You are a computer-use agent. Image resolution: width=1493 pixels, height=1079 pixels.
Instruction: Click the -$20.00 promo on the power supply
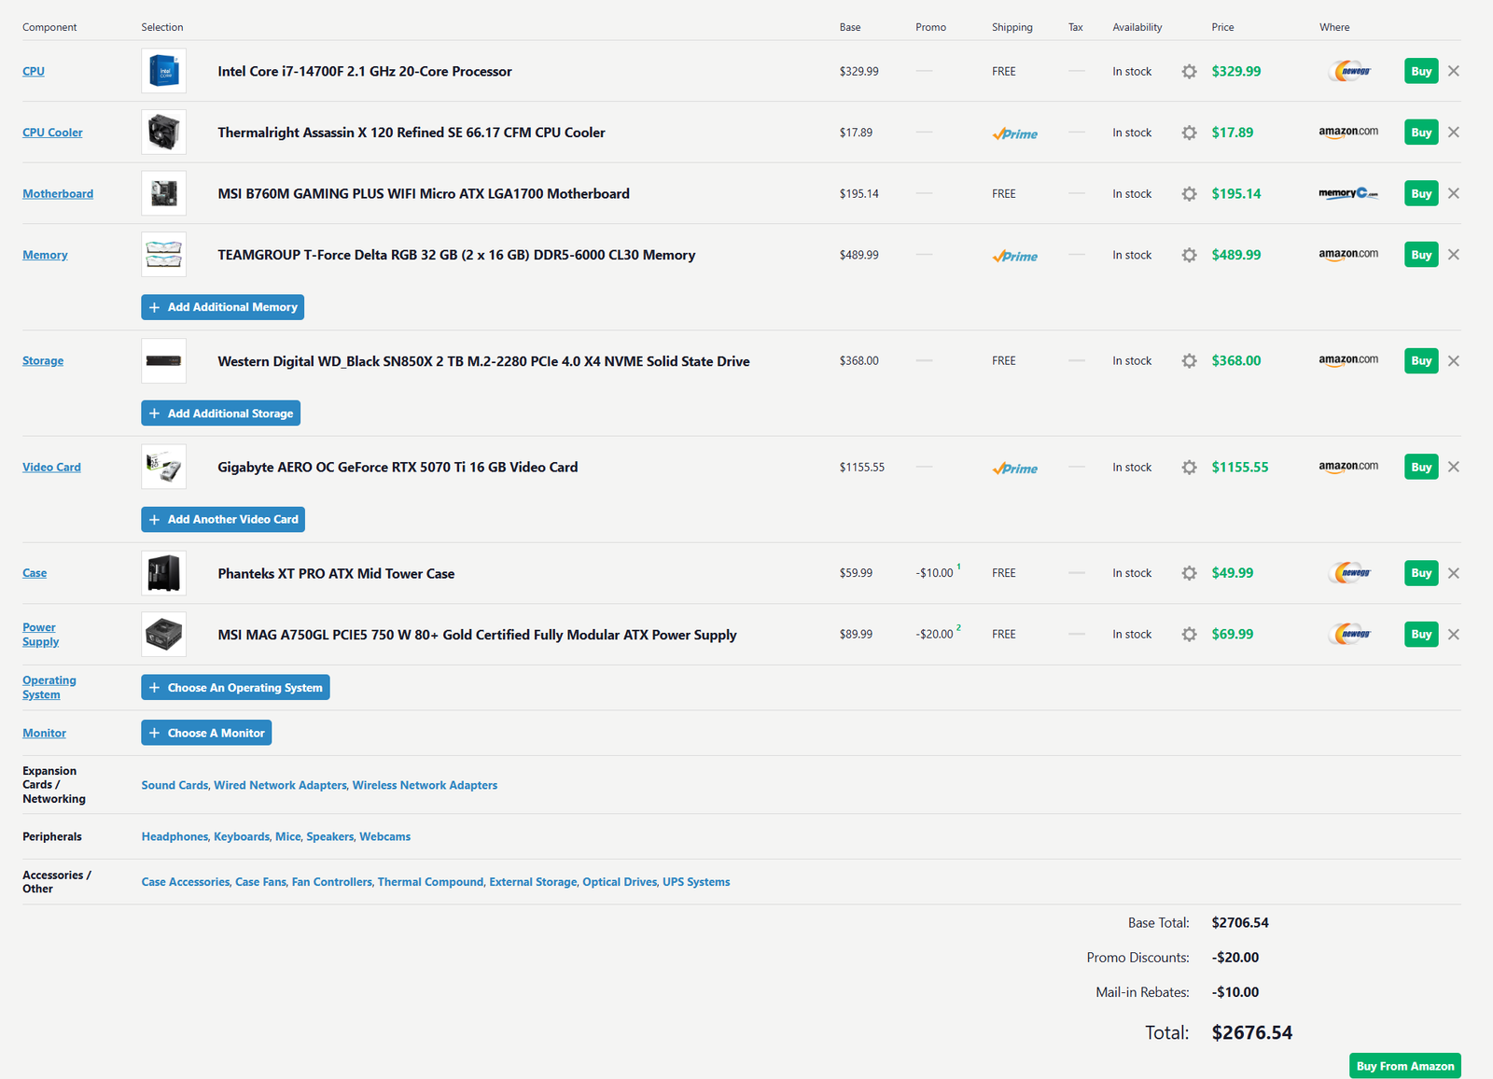pyautogui.click(x=935, y=635)
